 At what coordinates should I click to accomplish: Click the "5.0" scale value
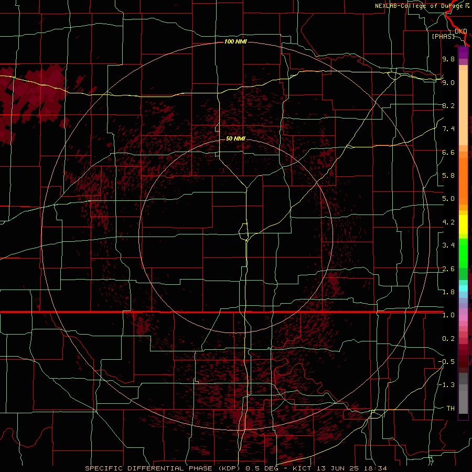tap(448, 199)
